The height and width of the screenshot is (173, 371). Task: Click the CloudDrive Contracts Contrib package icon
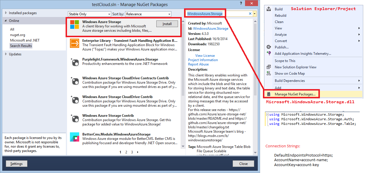tap(75, 81)
